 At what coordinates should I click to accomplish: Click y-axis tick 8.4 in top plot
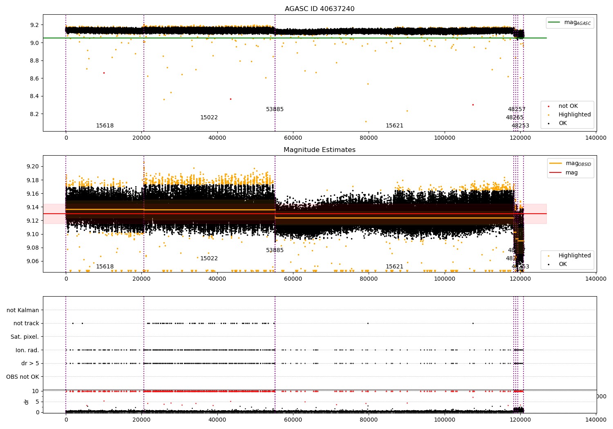34,96
